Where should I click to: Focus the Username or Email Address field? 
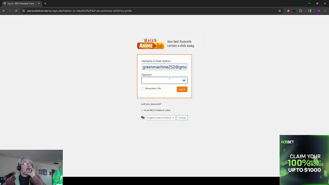164,67
